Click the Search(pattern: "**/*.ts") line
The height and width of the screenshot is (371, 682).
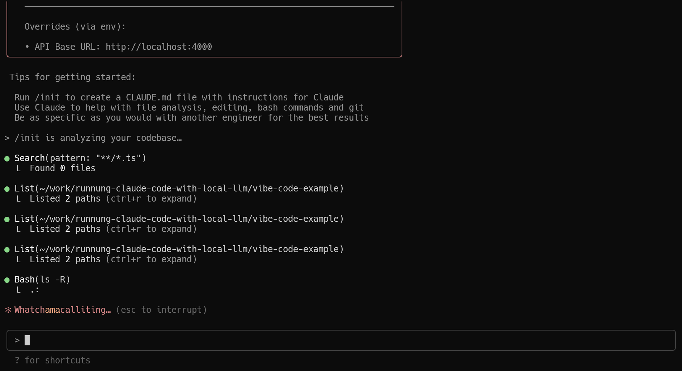pos(80,158)
